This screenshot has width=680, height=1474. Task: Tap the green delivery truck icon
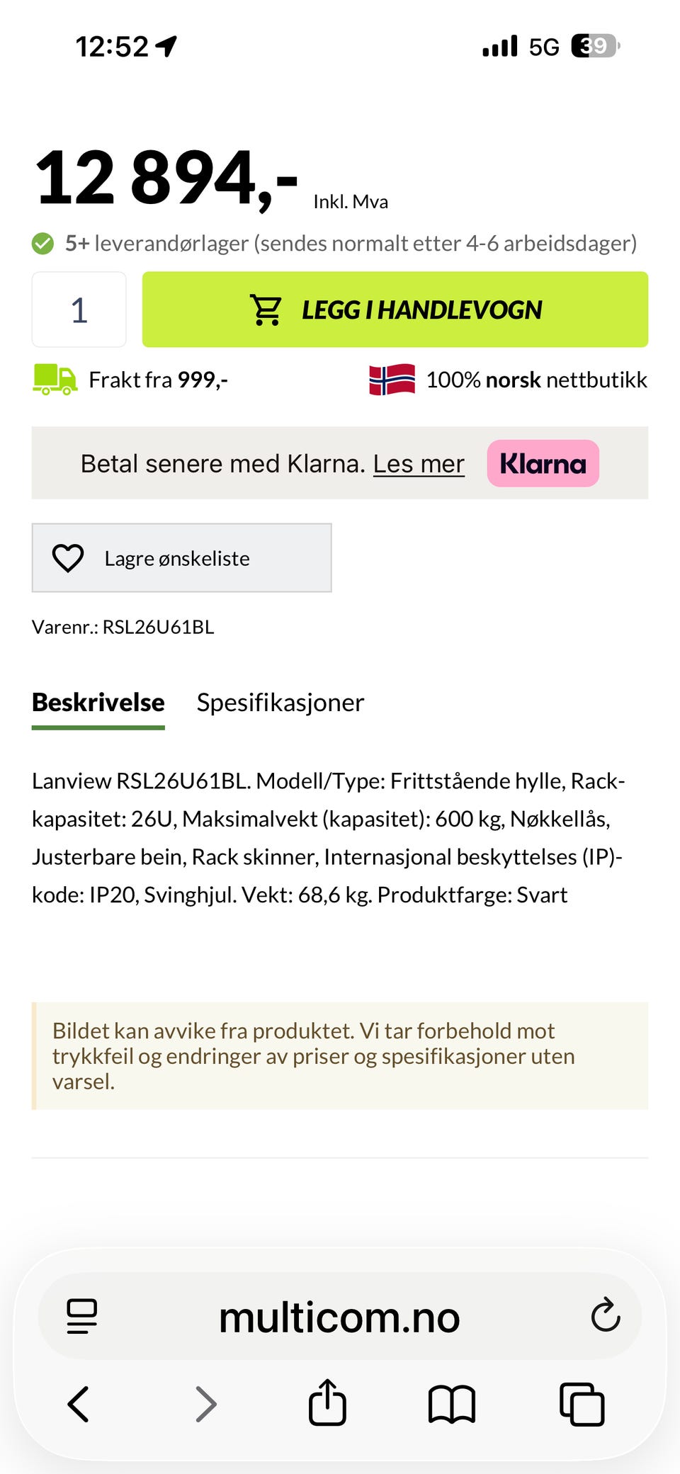(55, 379)
